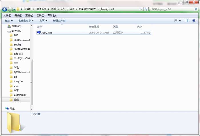Expand arrow after 均衡器学习软件 in breadcrumb
The image size is (200, 136).
tap(98, 9)
